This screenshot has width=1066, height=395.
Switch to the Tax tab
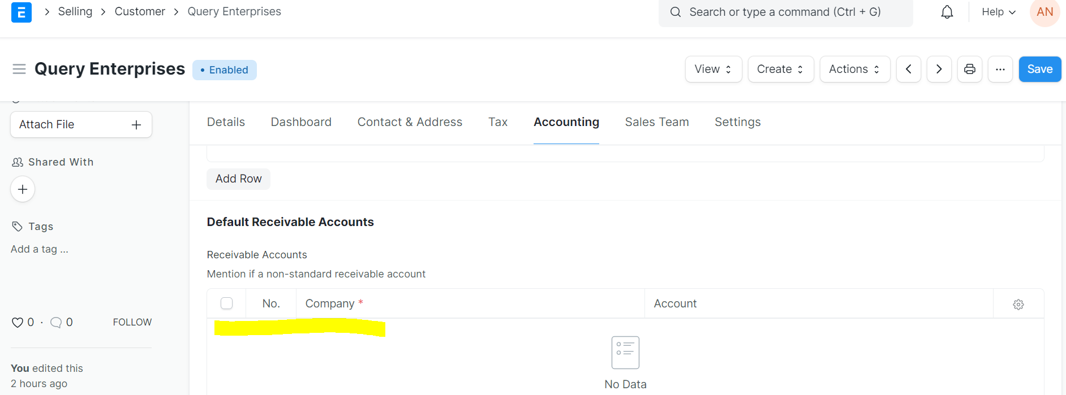[497, 121]
